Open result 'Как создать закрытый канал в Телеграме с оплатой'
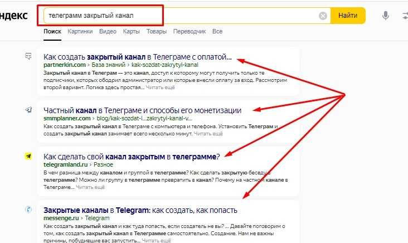Image resolution: width=408 pixels, height=243 pixels. (x=137, y=57)
